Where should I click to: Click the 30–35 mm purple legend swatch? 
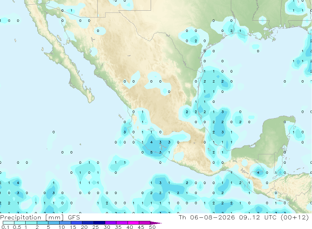pyautogui.click(x=110, y=223)
